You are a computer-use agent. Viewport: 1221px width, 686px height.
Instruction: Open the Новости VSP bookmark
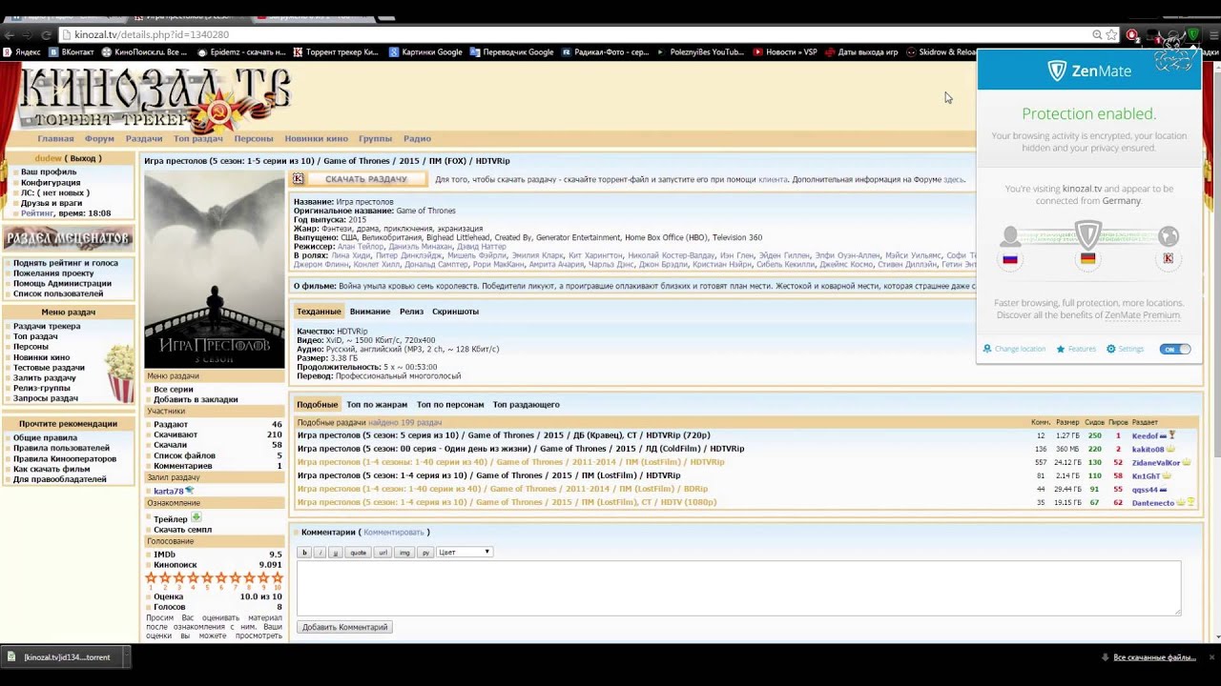[x=785, y=52]
